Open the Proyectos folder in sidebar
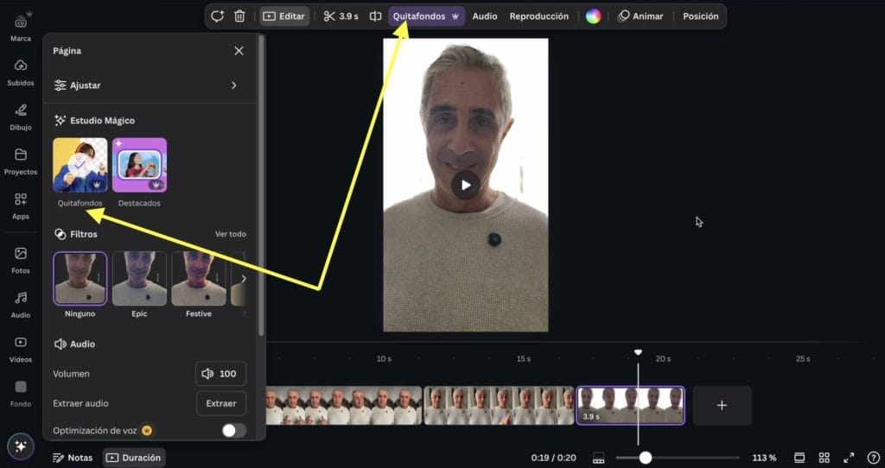Image resolution: width=885 pixels, height=468 pixels. coord(21,160)
